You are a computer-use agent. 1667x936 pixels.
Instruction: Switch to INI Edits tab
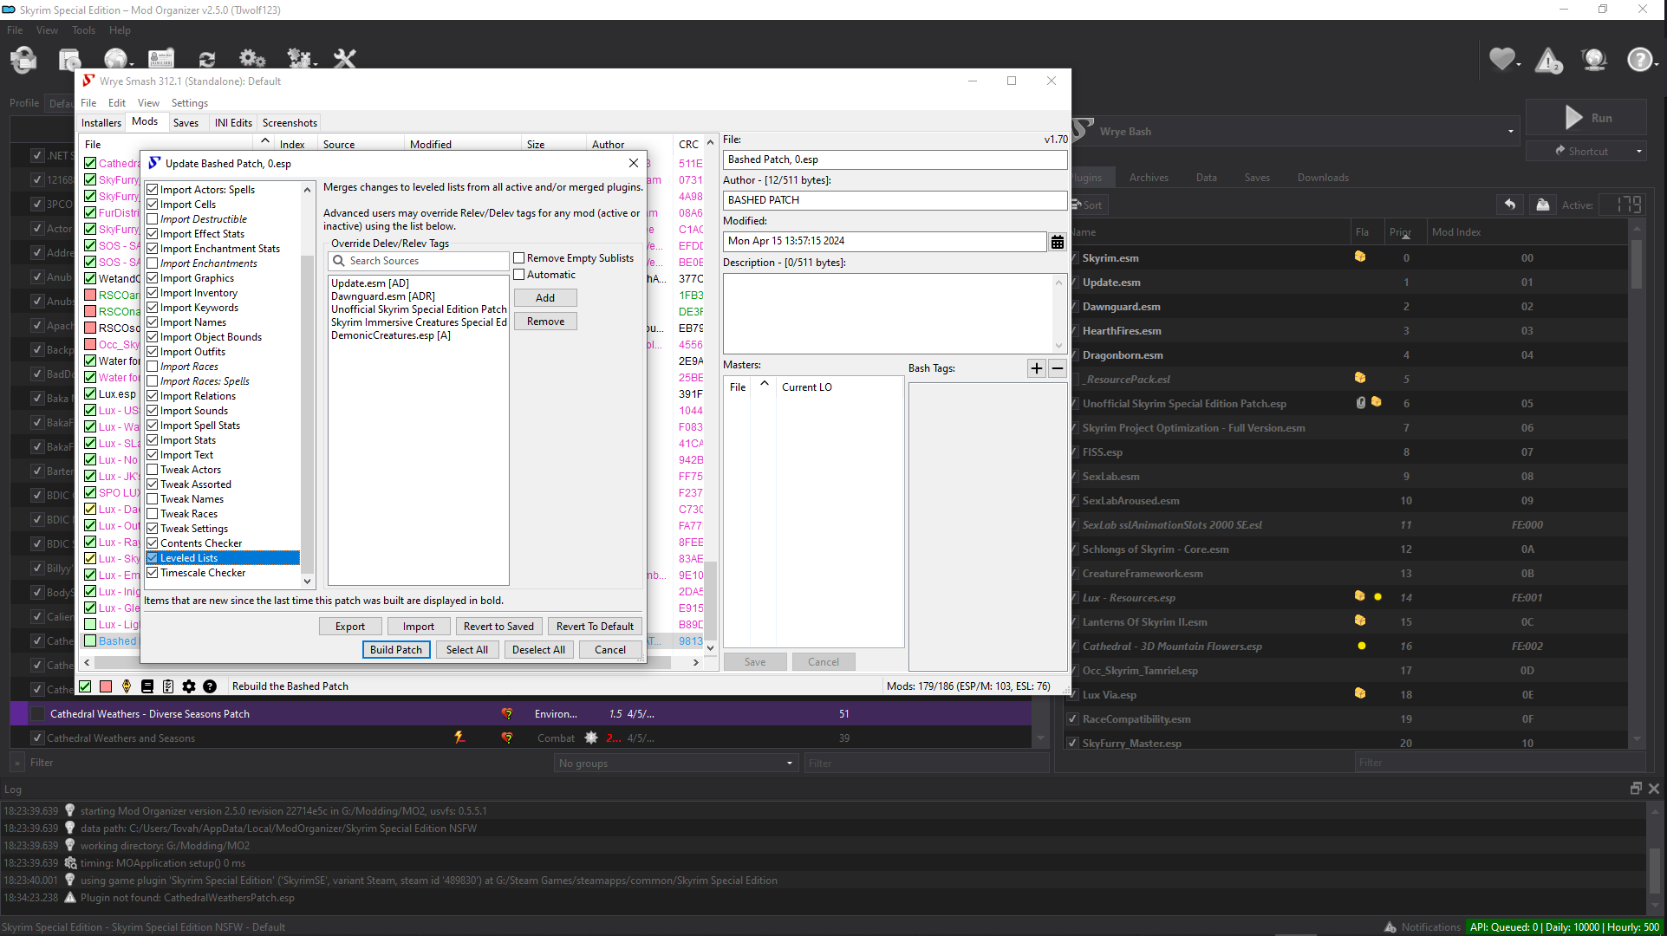[x=233, y=123]
